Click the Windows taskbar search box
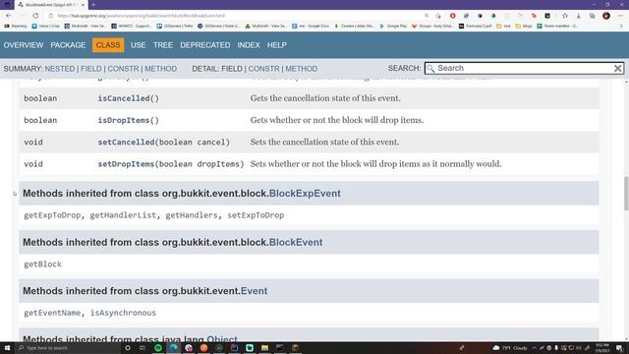The height and width of the screenshot is (354, 629). [x=68, y=347]
